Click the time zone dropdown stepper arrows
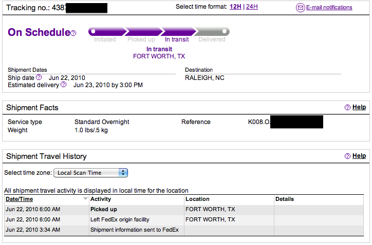This screenshot has width=372, height=245. [x=123, y=173]
